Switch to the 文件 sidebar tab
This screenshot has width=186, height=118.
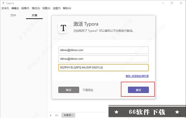(x=13, y=15)
